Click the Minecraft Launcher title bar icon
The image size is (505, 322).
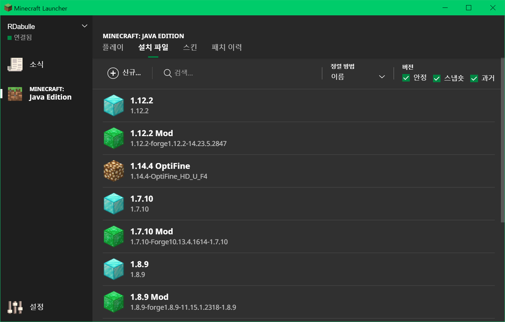pyautogui.click(x=8, y=8)
